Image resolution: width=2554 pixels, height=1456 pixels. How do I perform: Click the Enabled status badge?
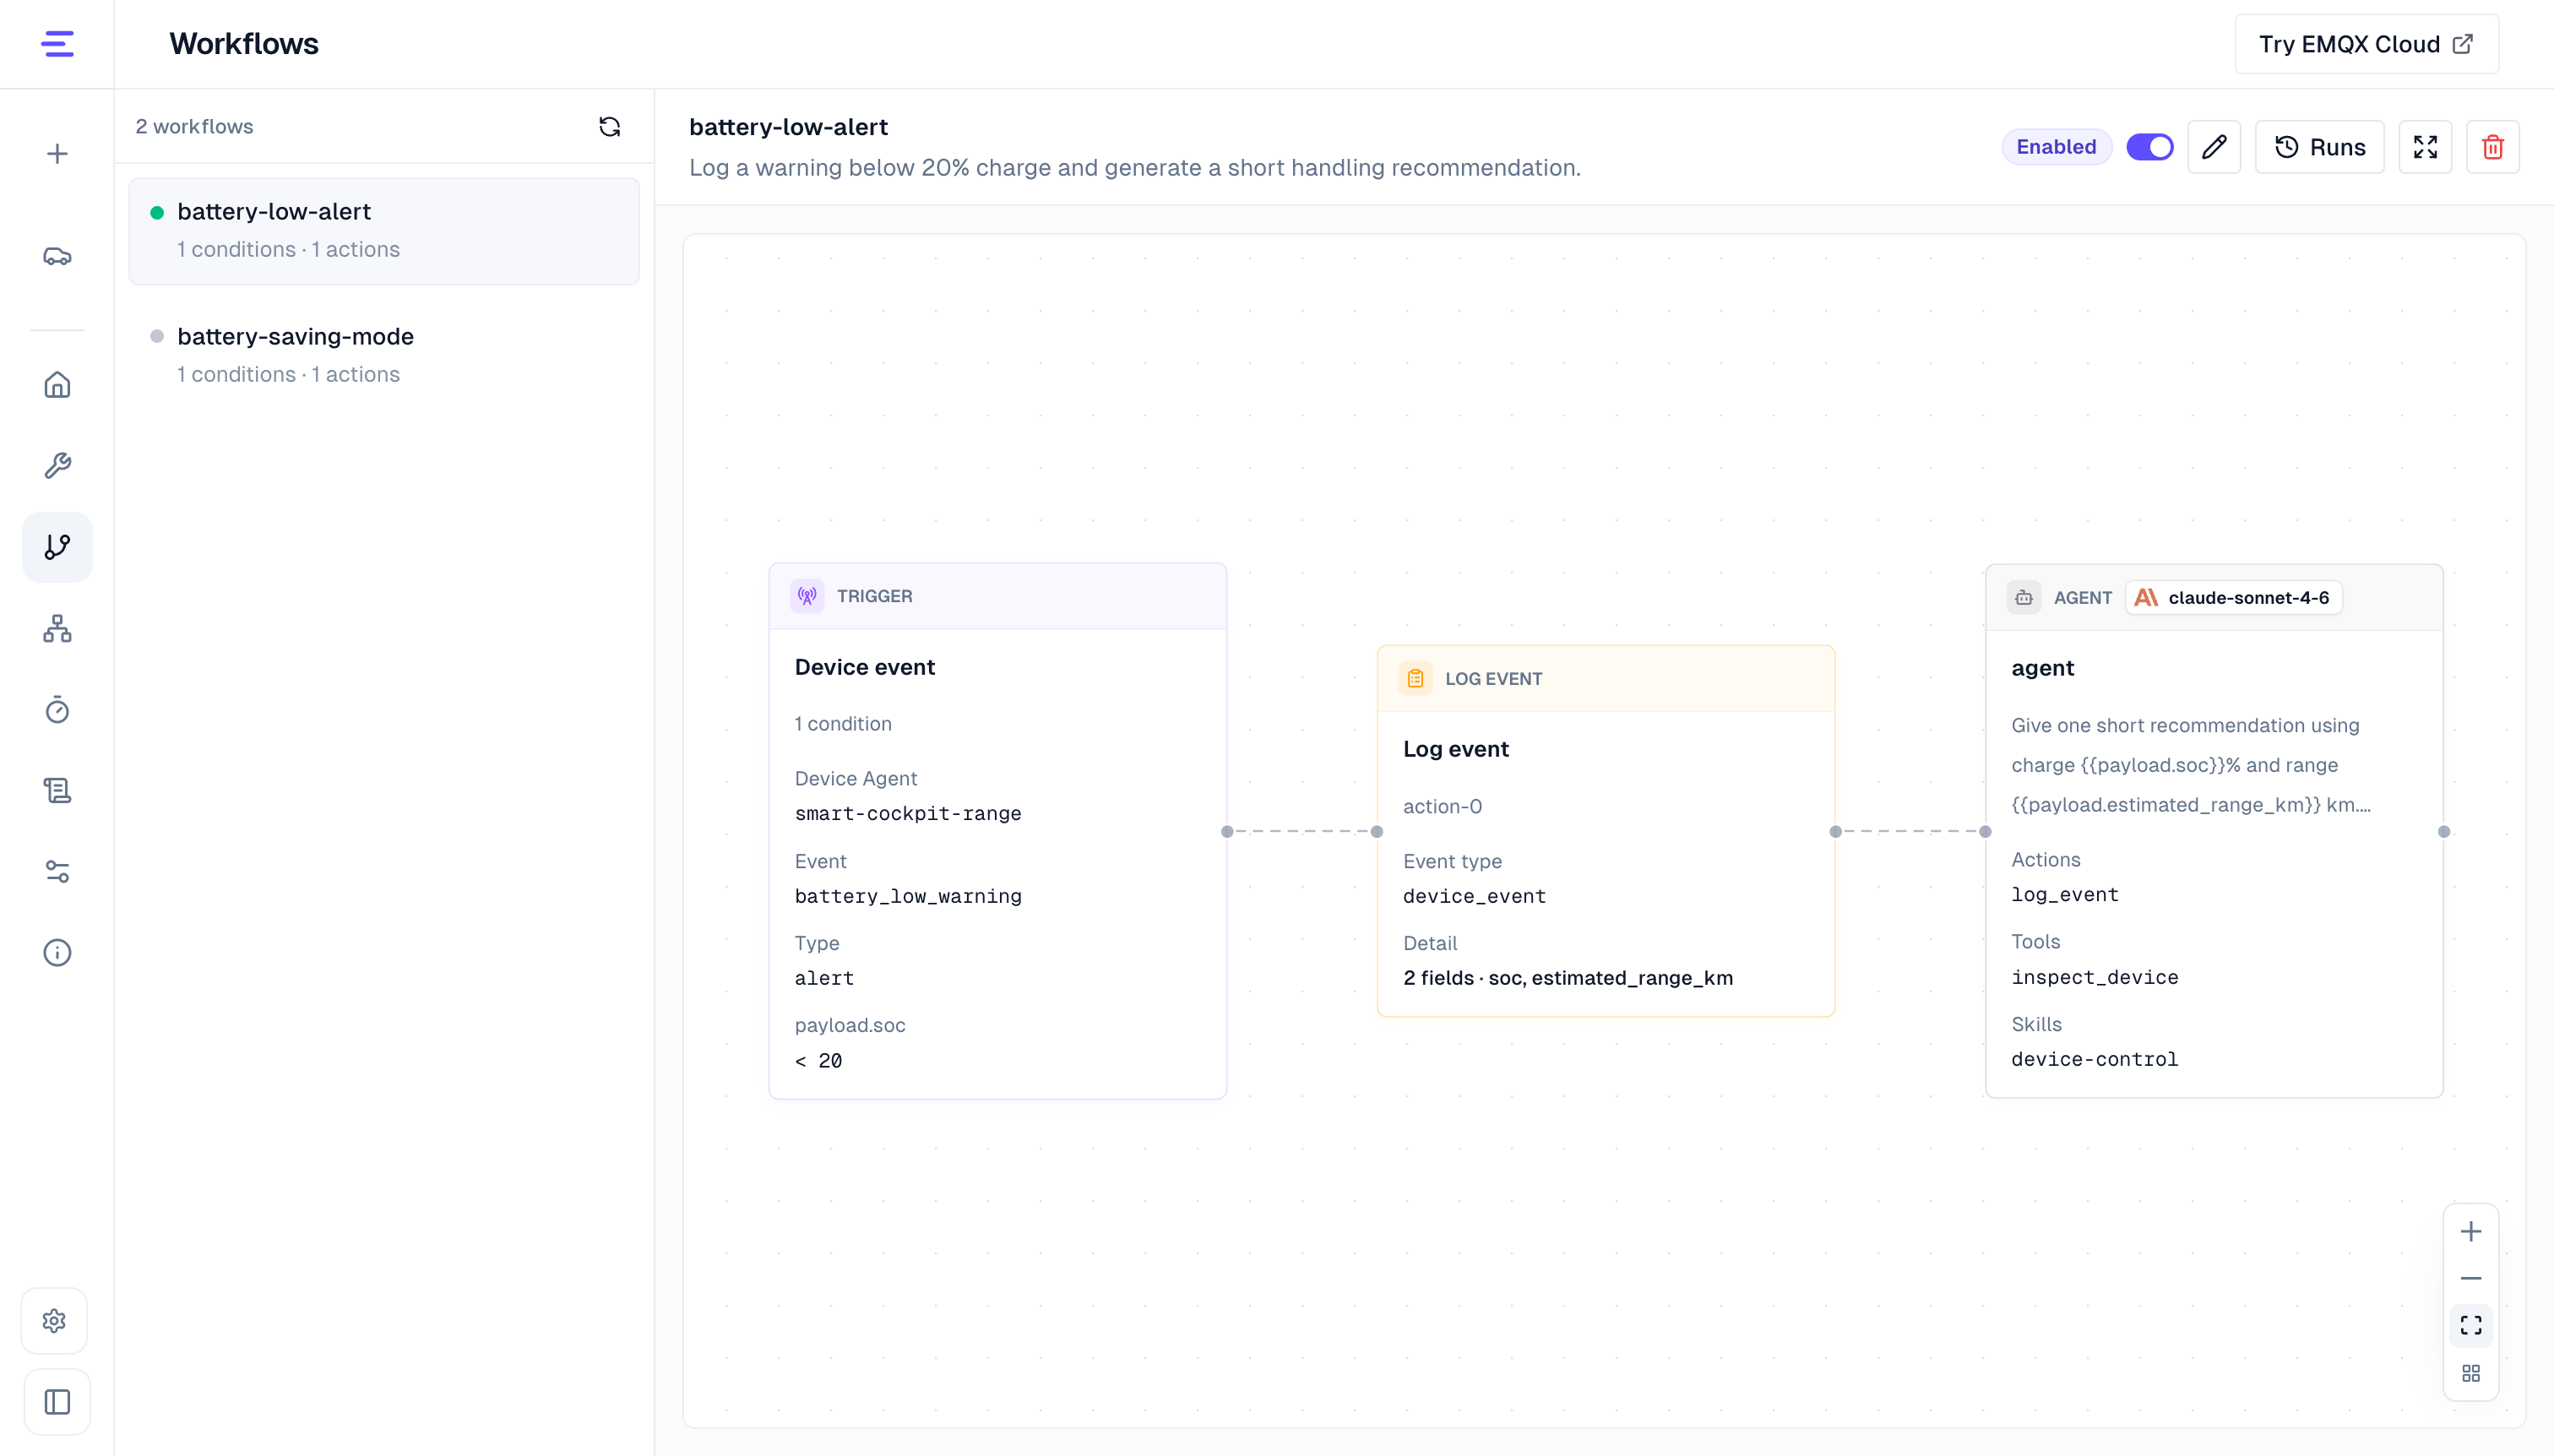(2056, 147)
